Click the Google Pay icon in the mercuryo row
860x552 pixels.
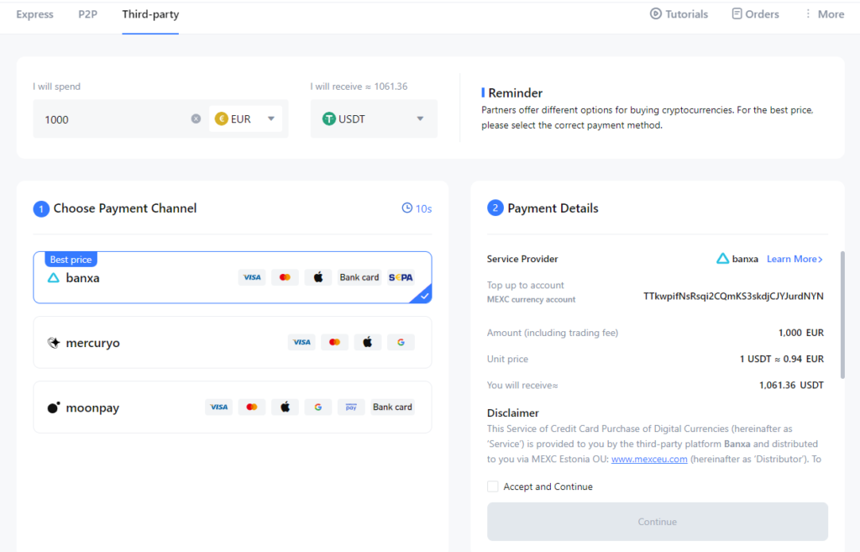pyautogui.click(x=401, y=342)
